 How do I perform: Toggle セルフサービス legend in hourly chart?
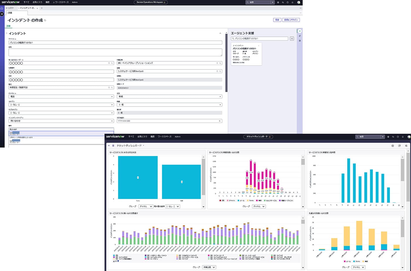pyautogui.click(x=270, y=201)
